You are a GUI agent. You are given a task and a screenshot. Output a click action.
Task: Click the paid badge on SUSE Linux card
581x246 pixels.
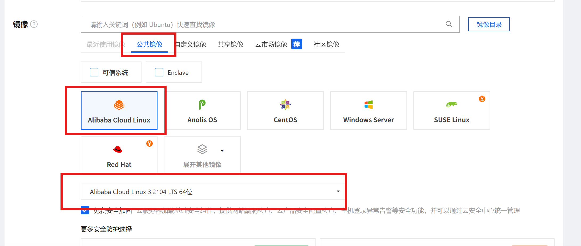click(x=482, y=99)
